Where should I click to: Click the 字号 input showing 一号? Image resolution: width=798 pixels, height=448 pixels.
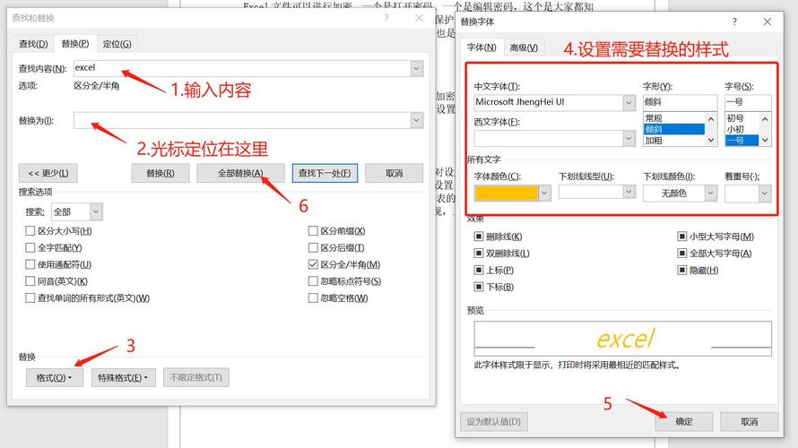click(x=748, y=102)
